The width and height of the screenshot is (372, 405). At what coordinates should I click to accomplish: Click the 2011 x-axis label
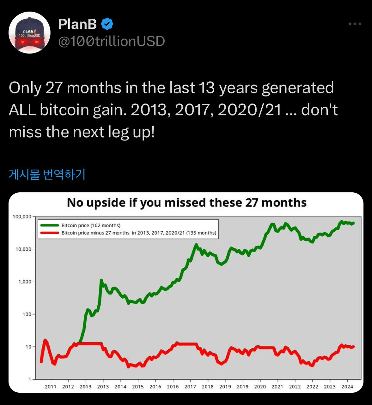coord(51,387)
